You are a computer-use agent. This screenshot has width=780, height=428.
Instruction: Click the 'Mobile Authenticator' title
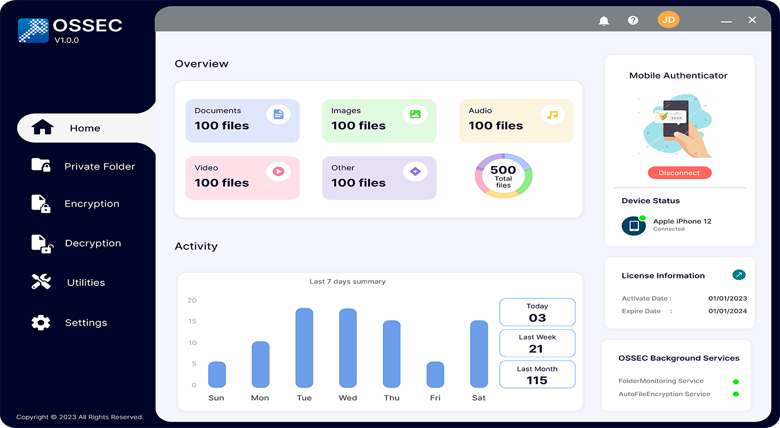tap(678, 75)
